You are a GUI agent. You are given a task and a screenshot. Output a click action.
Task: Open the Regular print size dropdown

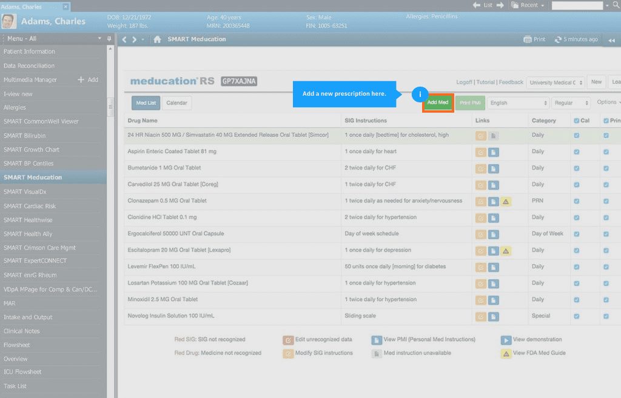tap(571, 103)
